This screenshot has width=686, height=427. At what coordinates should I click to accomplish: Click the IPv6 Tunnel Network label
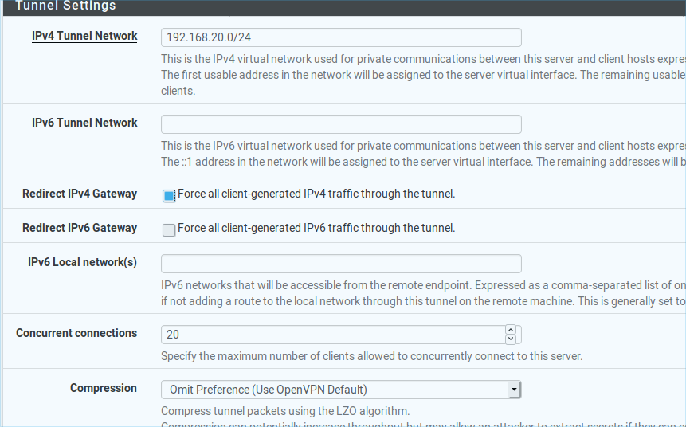(84, 123)
